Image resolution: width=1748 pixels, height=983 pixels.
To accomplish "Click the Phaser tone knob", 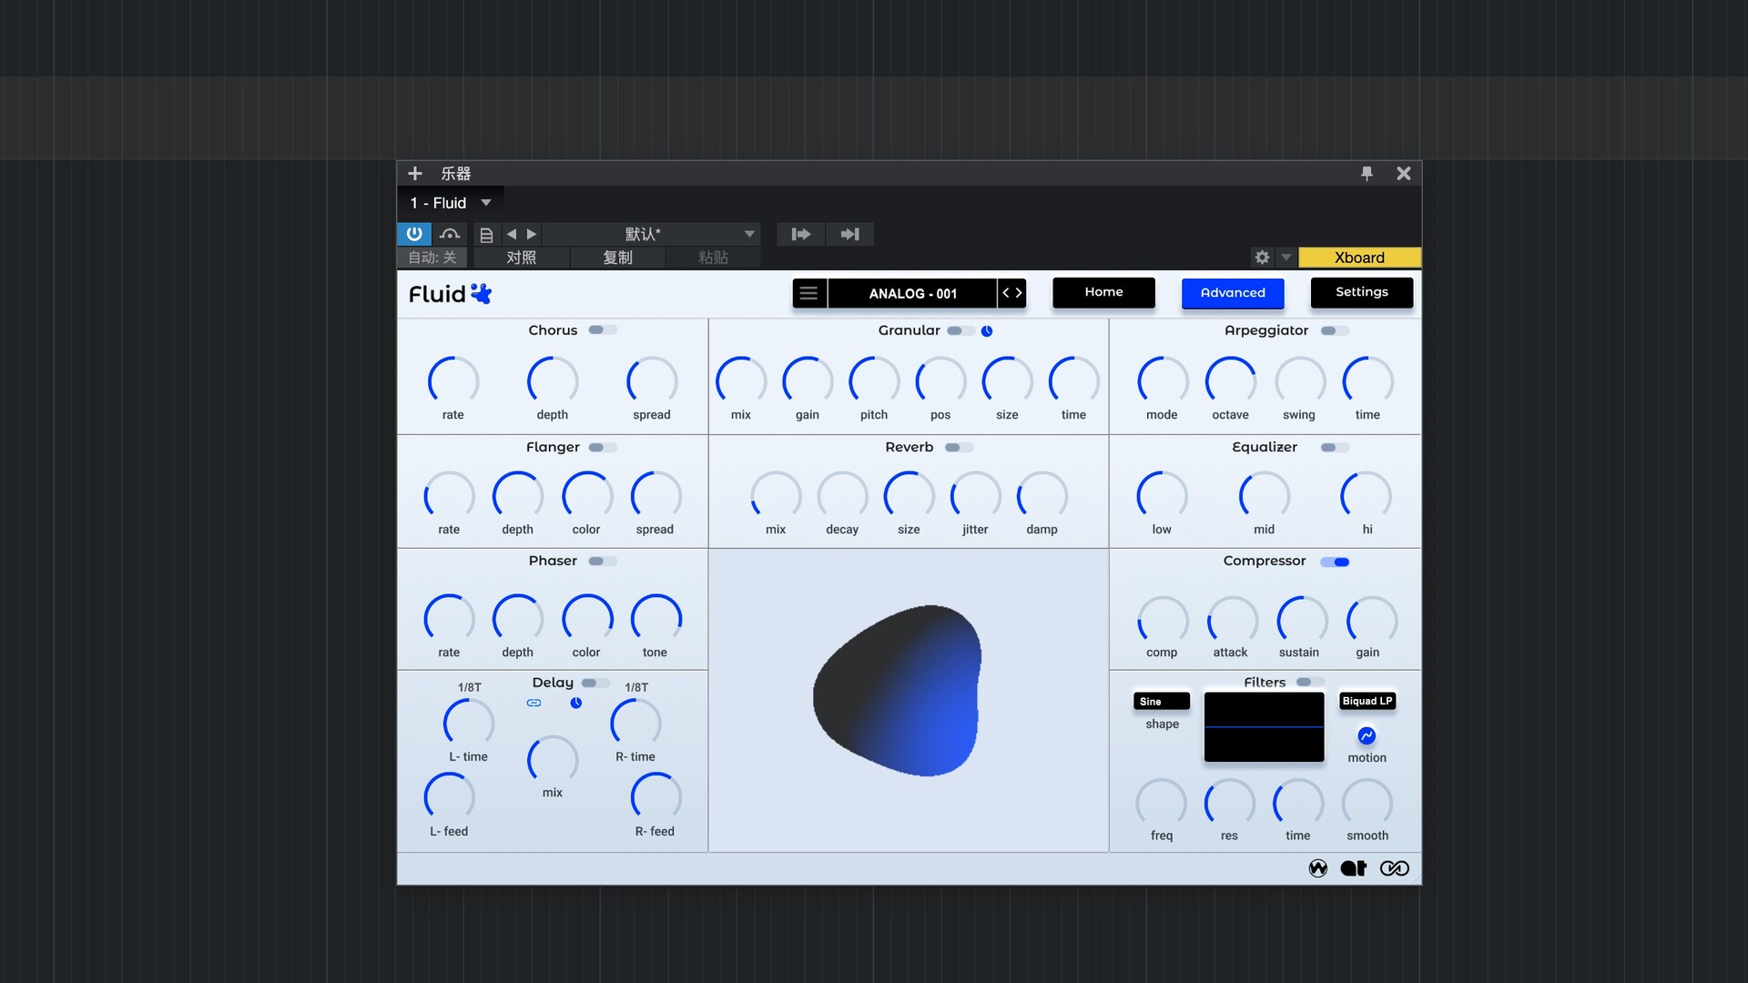I will point(655,619).
